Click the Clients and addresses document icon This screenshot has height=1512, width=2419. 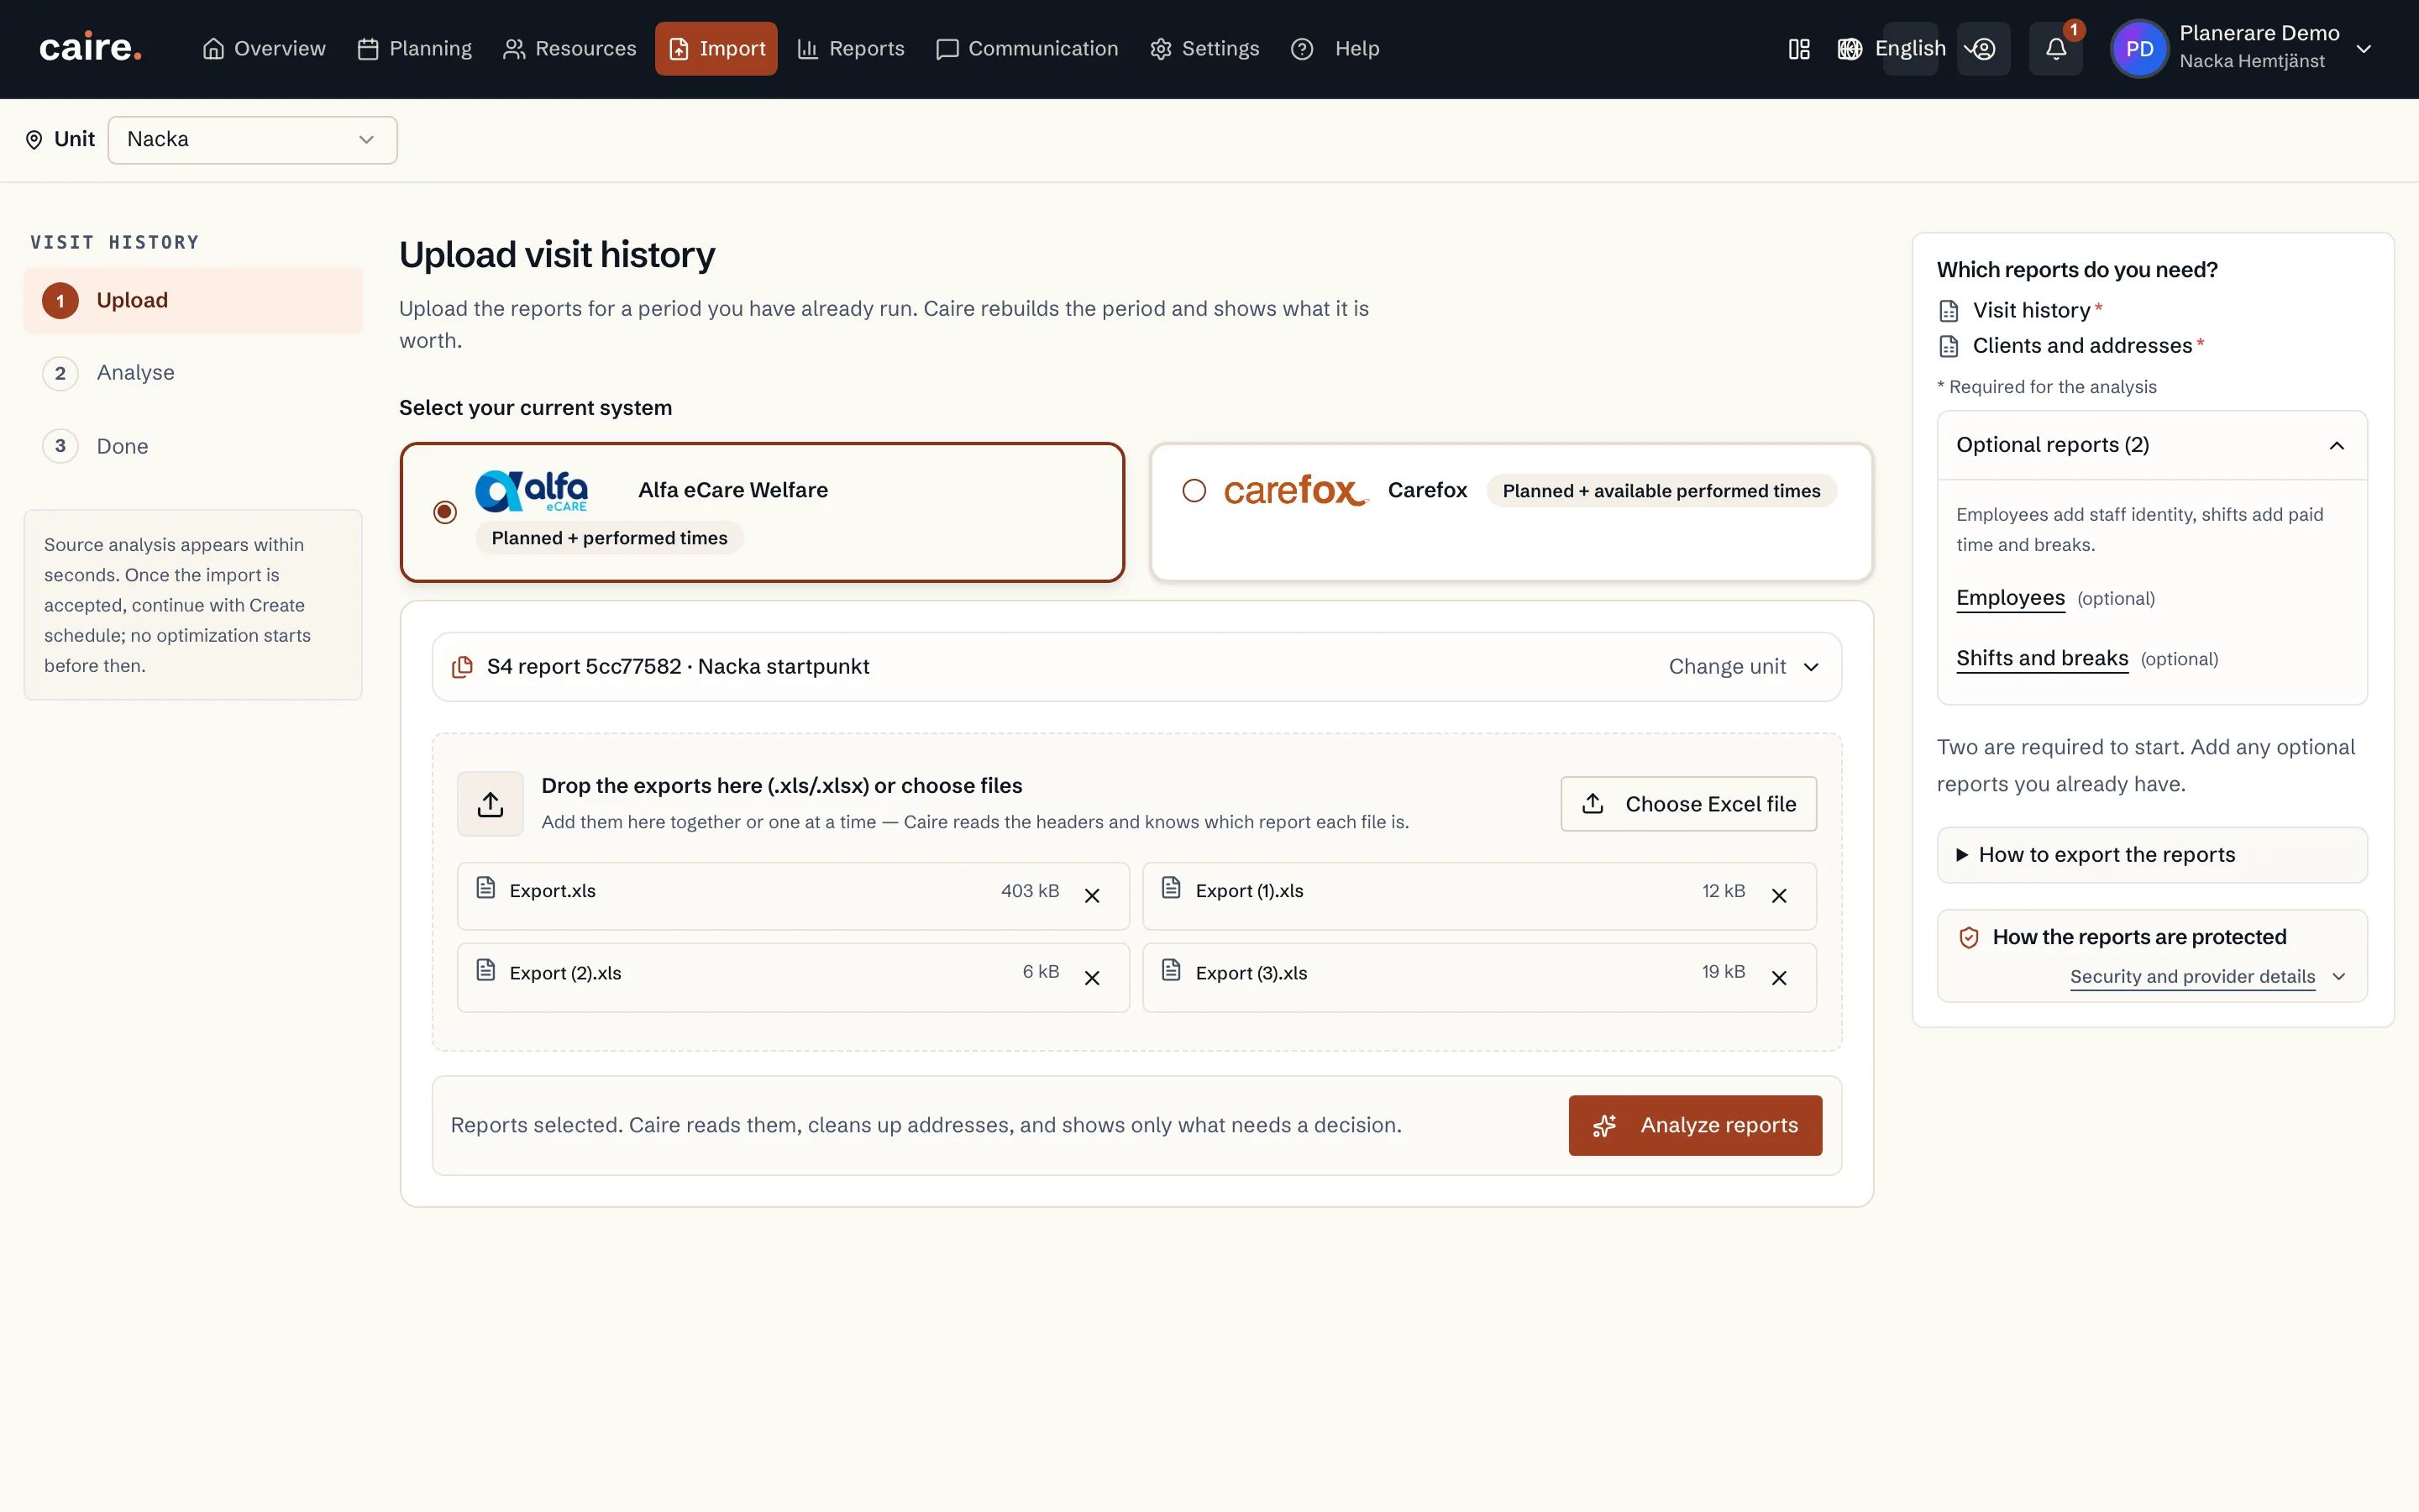click(x=1948, y=346)
